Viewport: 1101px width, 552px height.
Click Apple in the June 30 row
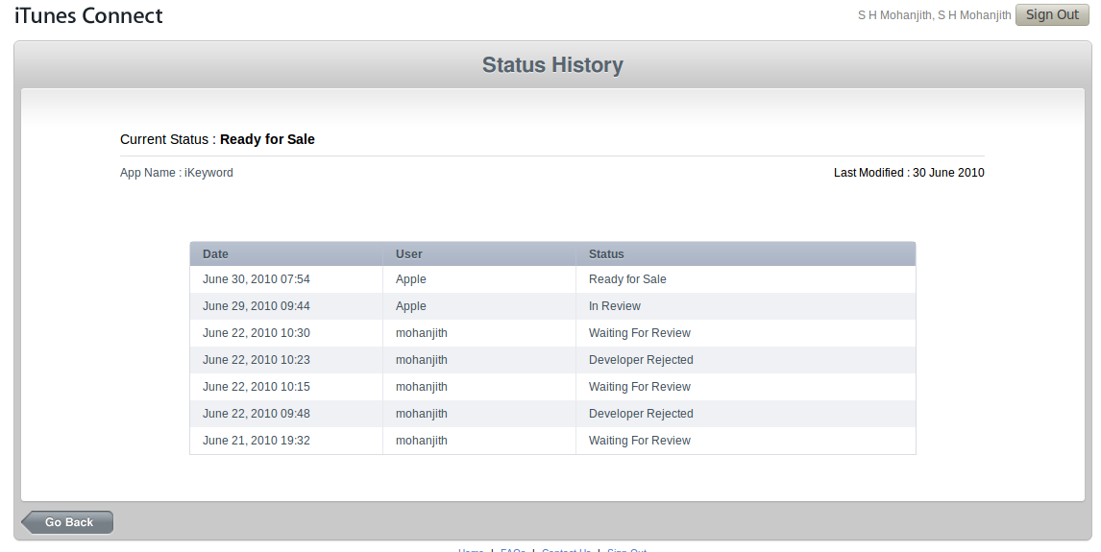tap(411, 279)
